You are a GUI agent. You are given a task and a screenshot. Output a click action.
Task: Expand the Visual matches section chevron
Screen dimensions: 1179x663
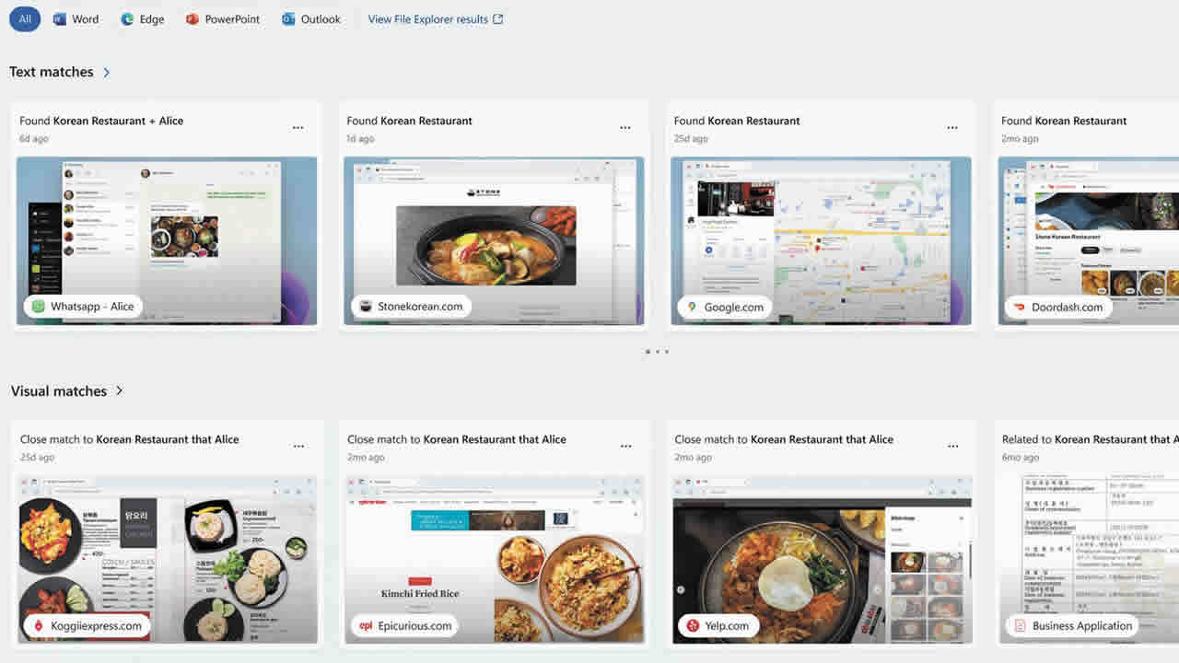pos(119,391)
